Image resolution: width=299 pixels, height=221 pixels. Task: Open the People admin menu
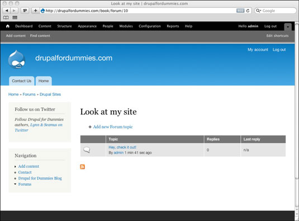click(x=108, y=26)
